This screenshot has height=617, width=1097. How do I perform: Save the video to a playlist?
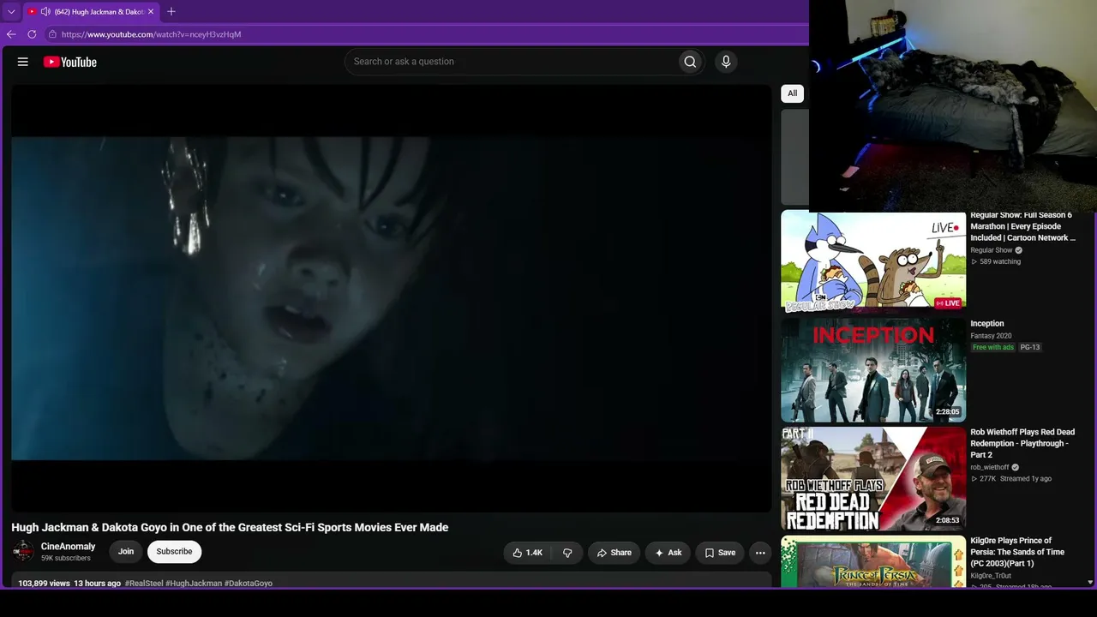[x=720, y=553]
